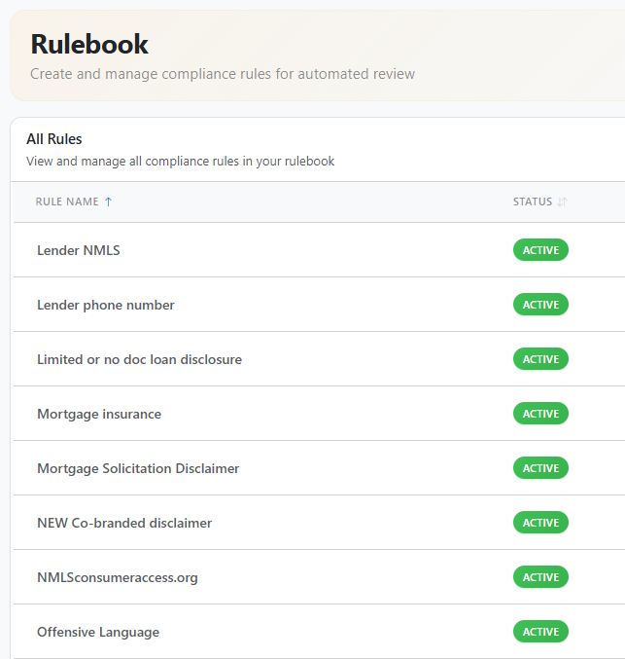The height and width of the screenshot is (659, 625).
Task: Open the NMLSconsumeraccess.org rule
Action: tap(118, 577)
